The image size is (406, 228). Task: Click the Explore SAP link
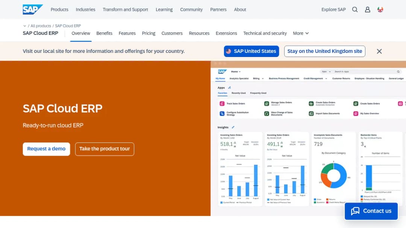coord(333,9)
